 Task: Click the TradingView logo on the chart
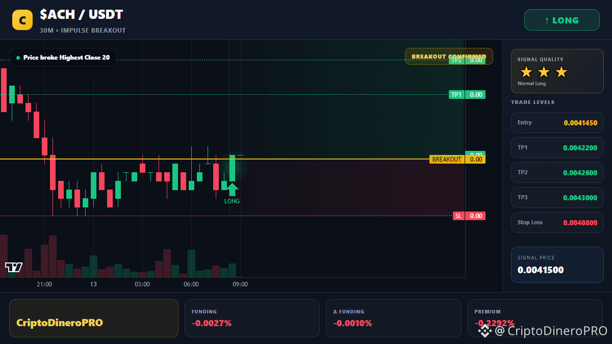[x=13, y=267]
